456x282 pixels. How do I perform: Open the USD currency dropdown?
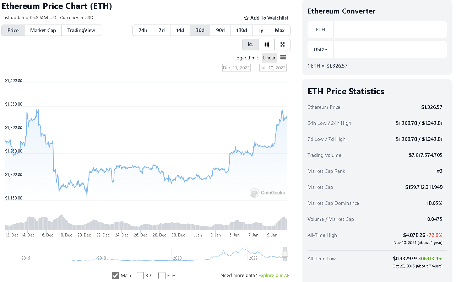coord(320,49)
